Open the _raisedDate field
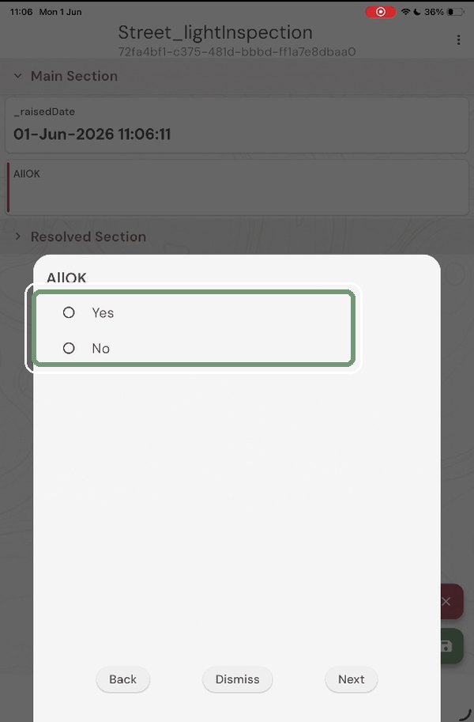The image size is (474, 722). click(237, 125)
